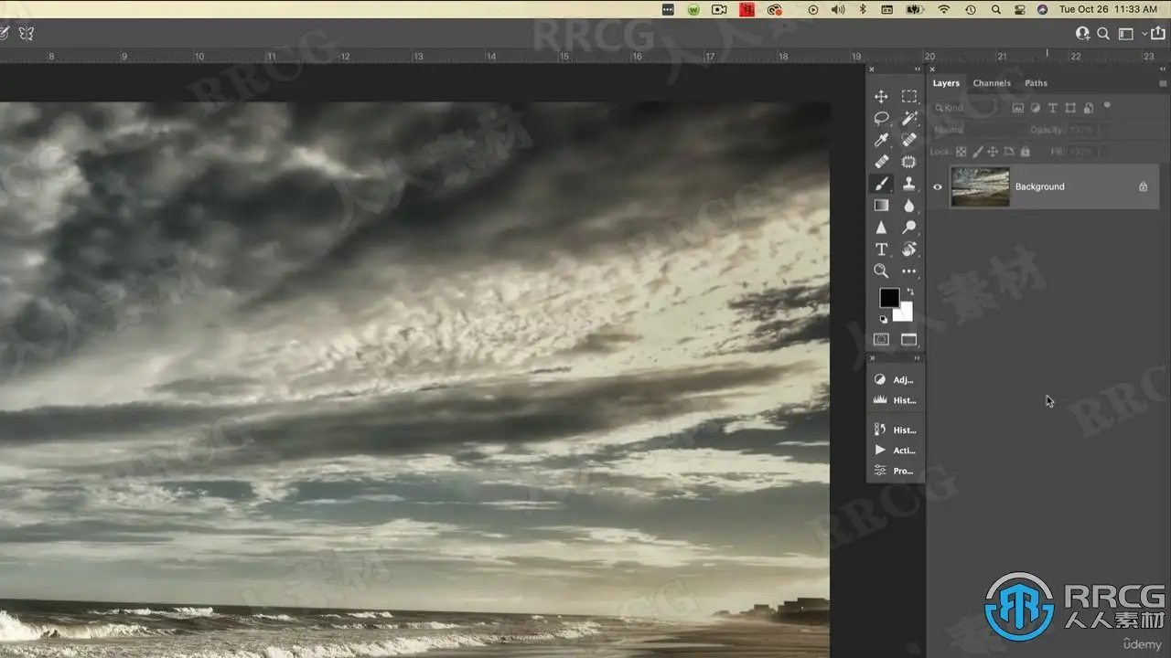Open the Kind filter dropdown
The image size is (1171, 658).
point(965,108)
